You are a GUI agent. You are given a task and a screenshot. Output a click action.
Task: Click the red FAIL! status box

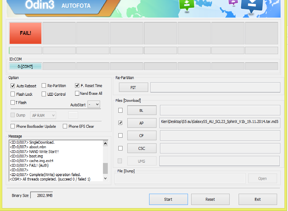click(x=25, y=33)
